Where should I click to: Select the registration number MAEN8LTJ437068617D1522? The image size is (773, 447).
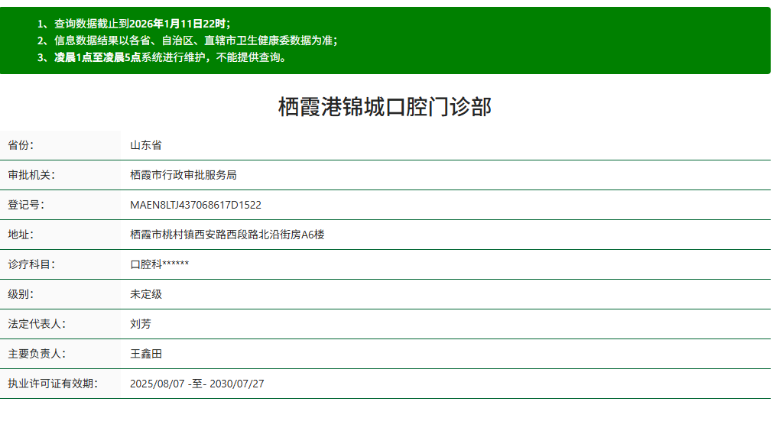195,205
